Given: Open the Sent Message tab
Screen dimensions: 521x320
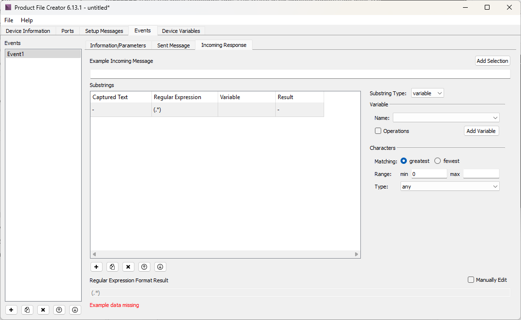Looking at the screenshot, I should pos(173,45).
